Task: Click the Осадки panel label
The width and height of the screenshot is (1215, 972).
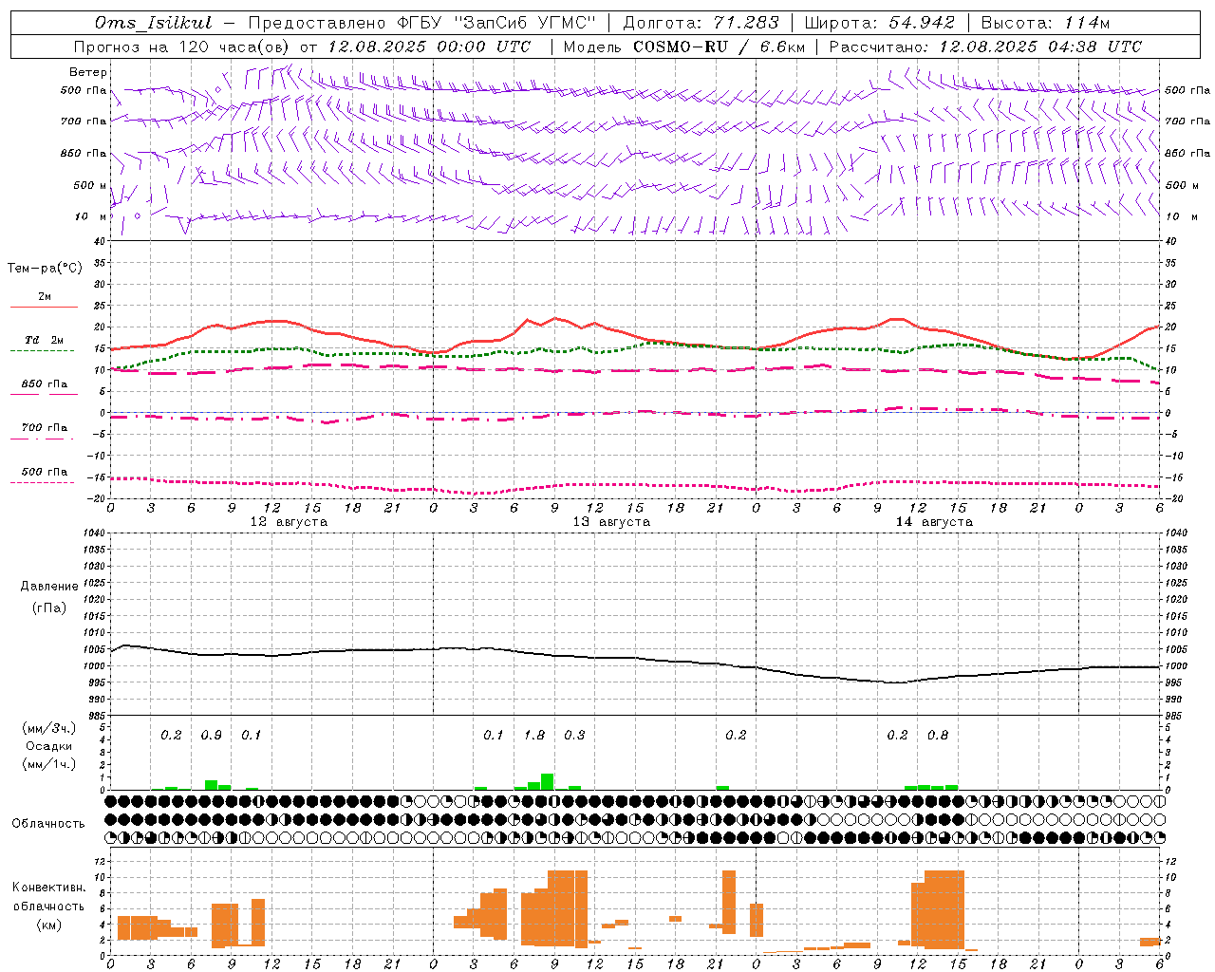Action: 49,746
